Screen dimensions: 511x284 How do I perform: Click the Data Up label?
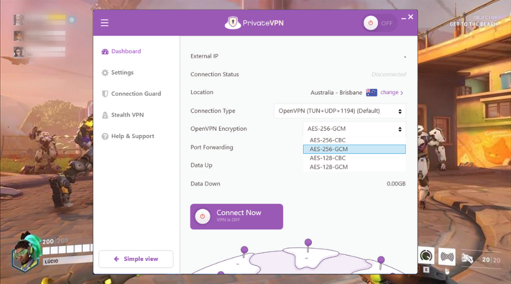point(202,165)
